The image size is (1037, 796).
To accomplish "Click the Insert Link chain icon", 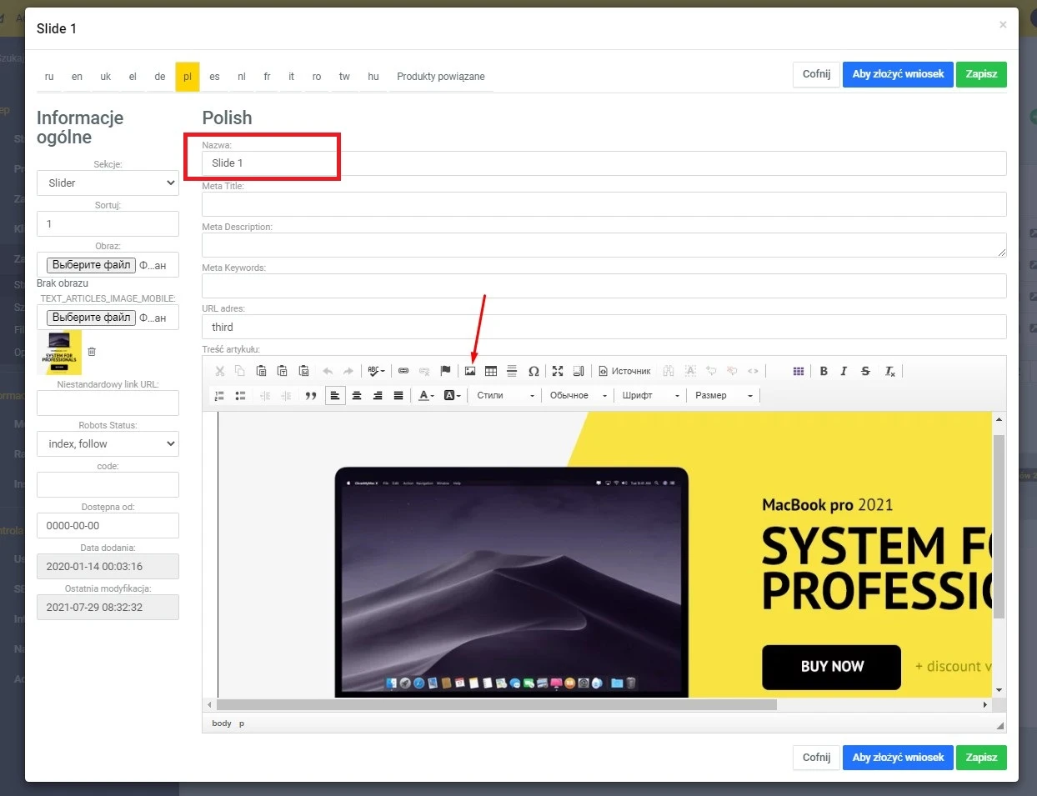I will [403, 371].
